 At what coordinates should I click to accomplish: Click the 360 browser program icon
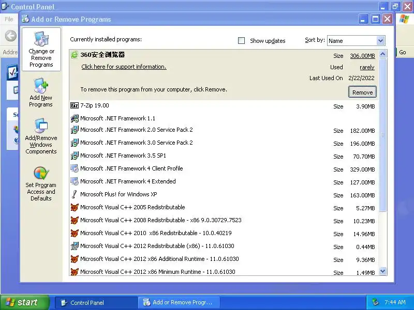pos(75,55)
